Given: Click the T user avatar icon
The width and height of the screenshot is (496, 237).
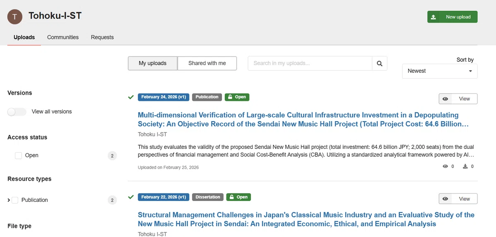Looking at the screenshot, I should 15,17.
